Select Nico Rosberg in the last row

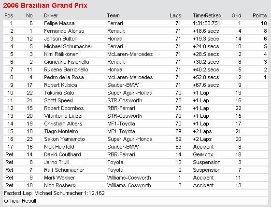click(x=60, y=185)
